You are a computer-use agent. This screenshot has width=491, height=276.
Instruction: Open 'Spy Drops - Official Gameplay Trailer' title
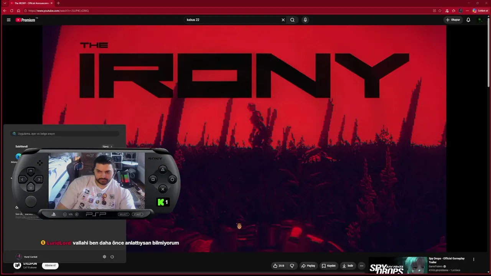447,260
